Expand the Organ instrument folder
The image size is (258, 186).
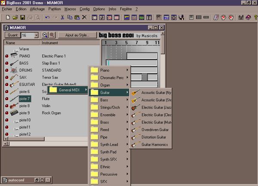(109, 85)
